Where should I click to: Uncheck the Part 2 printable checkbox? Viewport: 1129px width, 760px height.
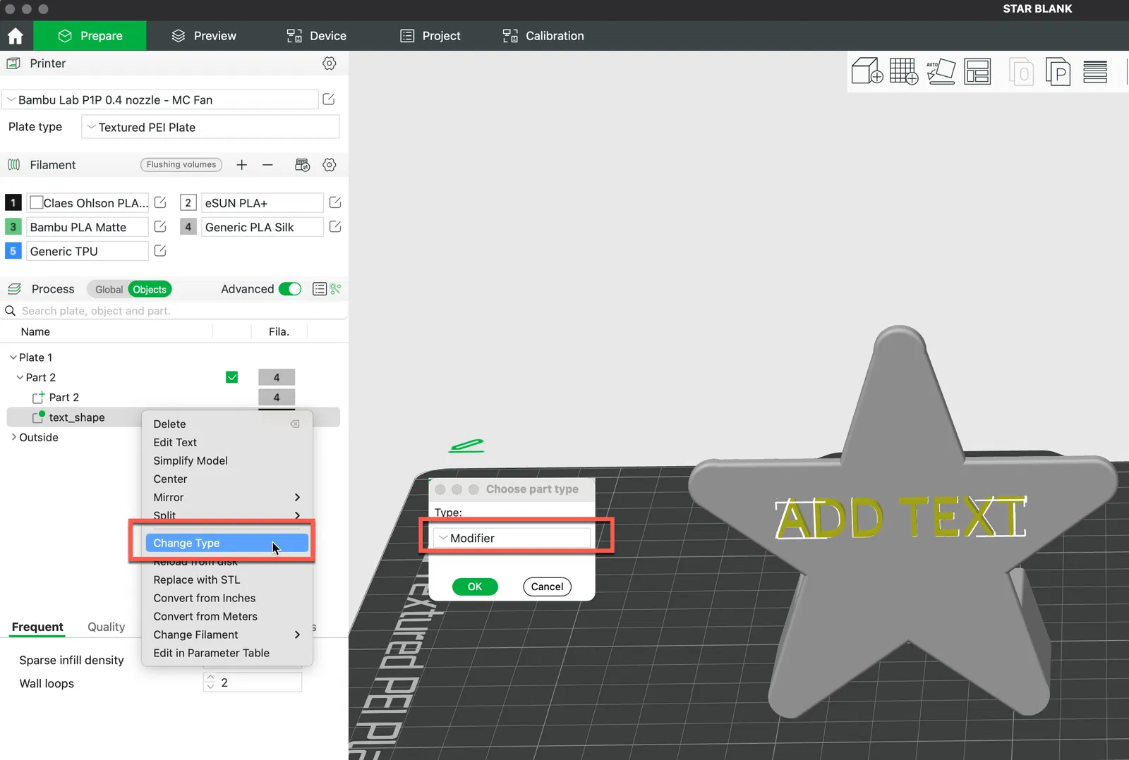point(231,377)
